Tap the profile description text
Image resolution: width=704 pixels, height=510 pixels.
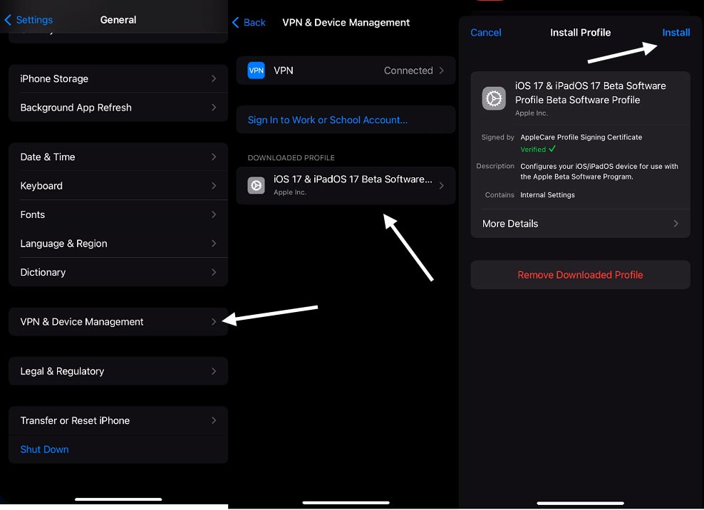(599, 171)
